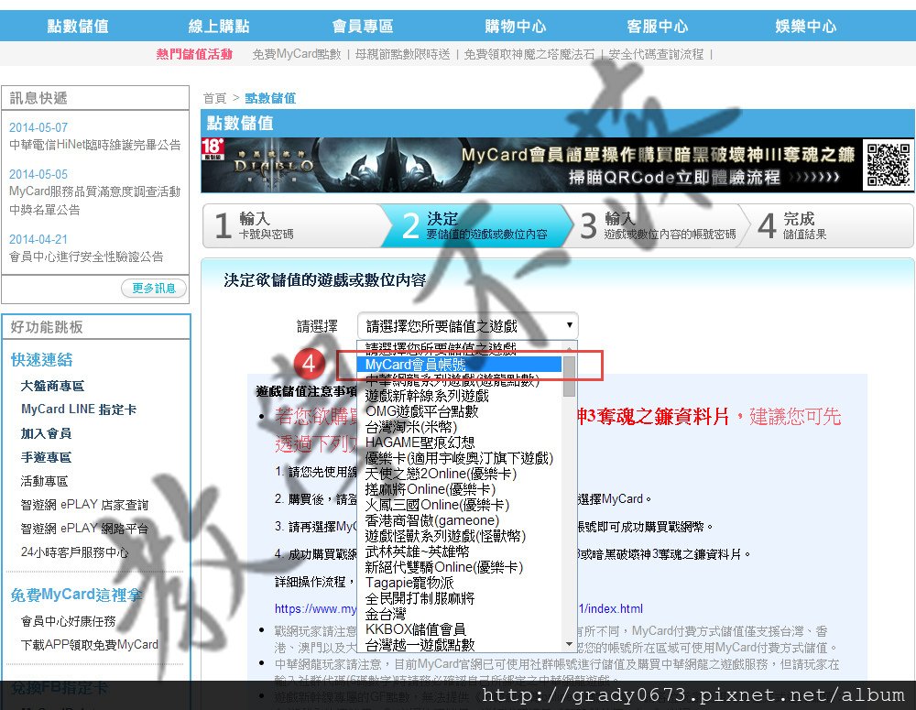Choose 香港商智傲(gameone) option
This screenshot has height=710, width=916.
click(x=460, y=520)
